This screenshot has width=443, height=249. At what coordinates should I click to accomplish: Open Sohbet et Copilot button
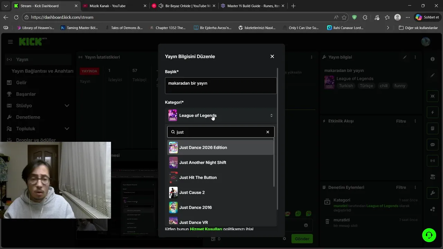pos(427,17)
